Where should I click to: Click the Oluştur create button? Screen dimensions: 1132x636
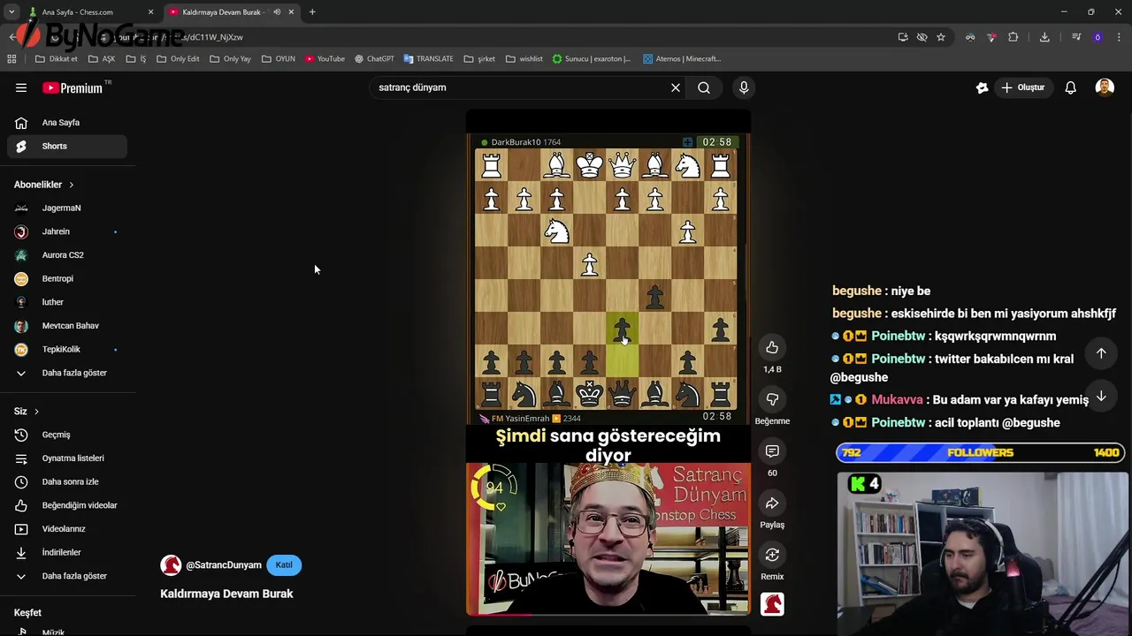1022,87
